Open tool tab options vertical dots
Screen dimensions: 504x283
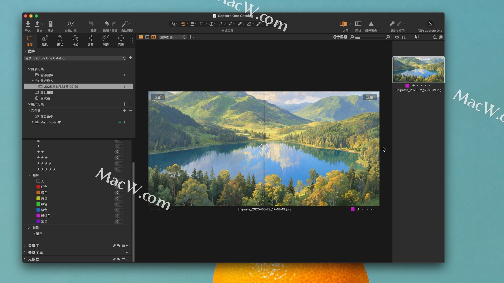132,41
